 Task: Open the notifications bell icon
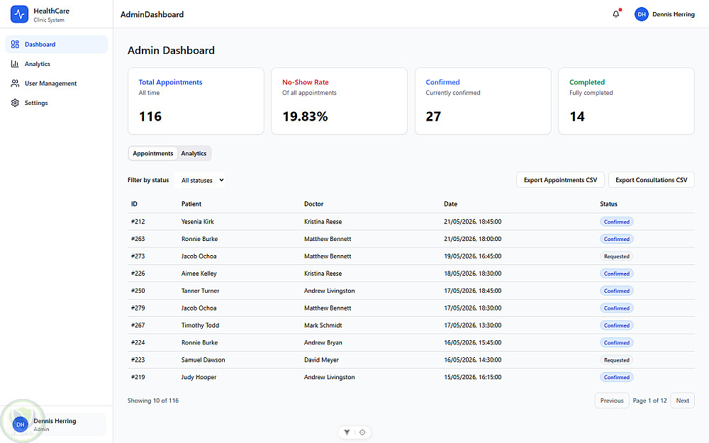click(x=616, y=14)
